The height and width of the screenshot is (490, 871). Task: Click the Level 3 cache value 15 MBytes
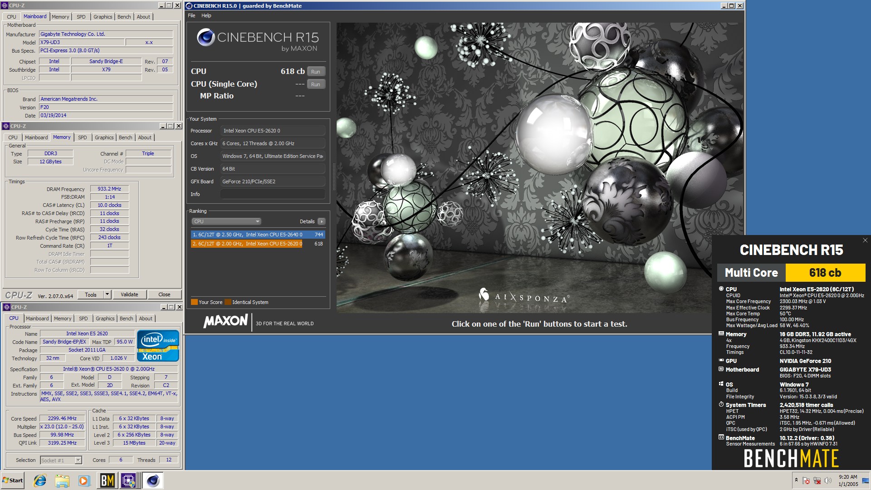[x=134, y=443]
